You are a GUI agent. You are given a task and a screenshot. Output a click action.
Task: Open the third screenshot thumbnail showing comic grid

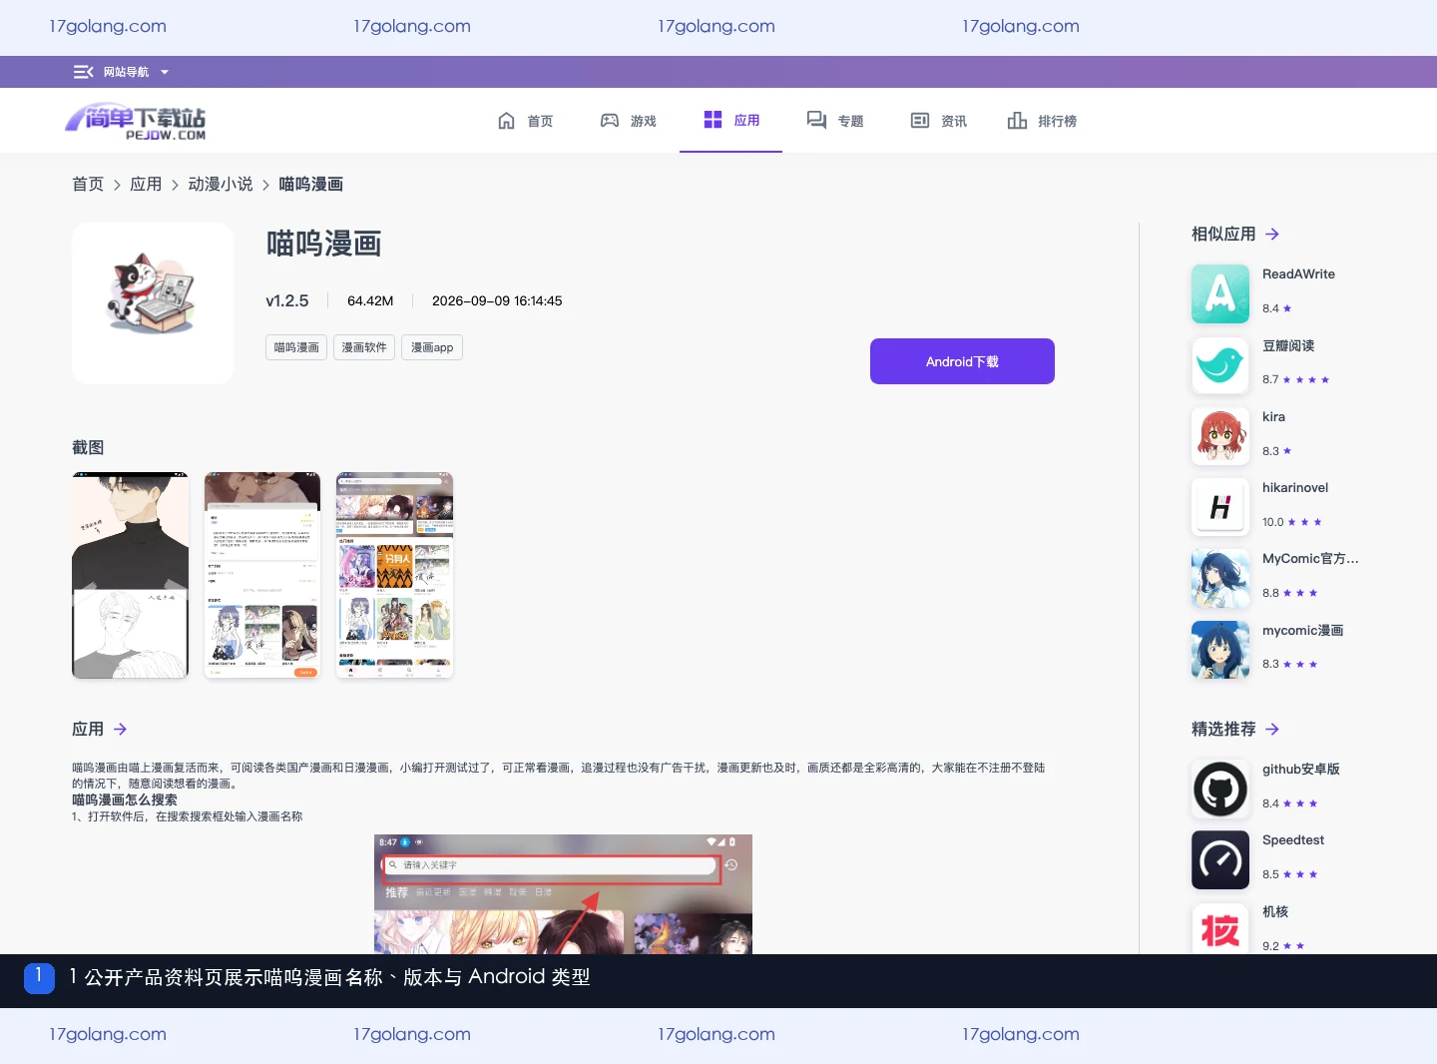pyautogui.click(x=395, y=575)
